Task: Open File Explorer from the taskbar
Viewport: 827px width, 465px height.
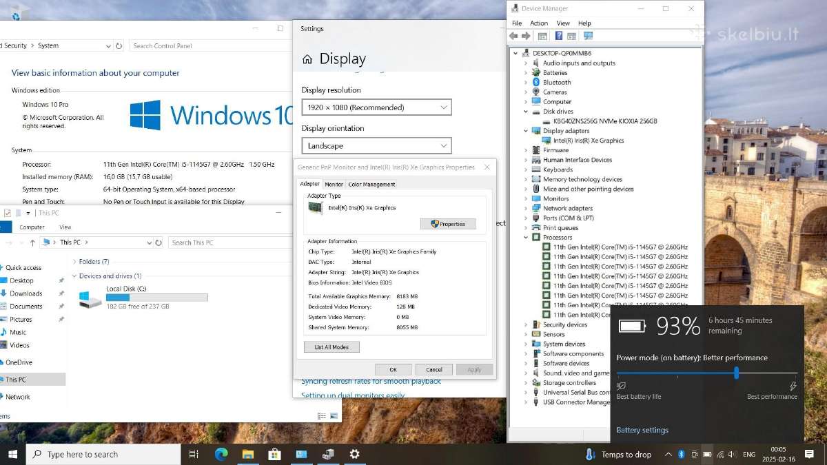Action: point(248,454)
